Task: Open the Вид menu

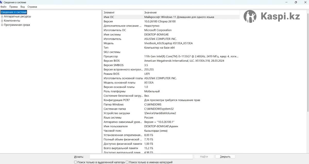Action: pyautogui.click(x=23, y=7)
